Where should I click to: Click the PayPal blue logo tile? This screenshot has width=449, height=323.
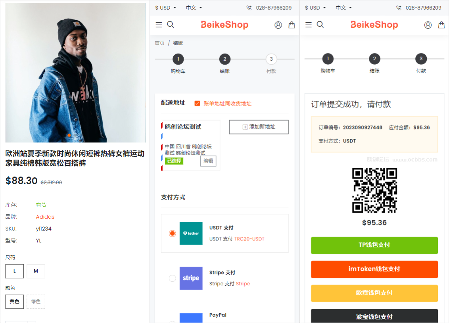click(191, 318)
